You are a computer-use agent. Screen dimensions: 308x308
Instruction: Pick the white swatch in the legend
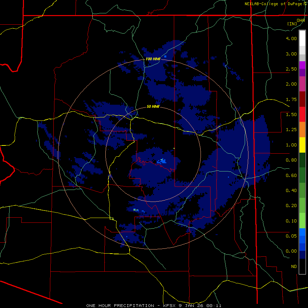[x=302, y=38]
